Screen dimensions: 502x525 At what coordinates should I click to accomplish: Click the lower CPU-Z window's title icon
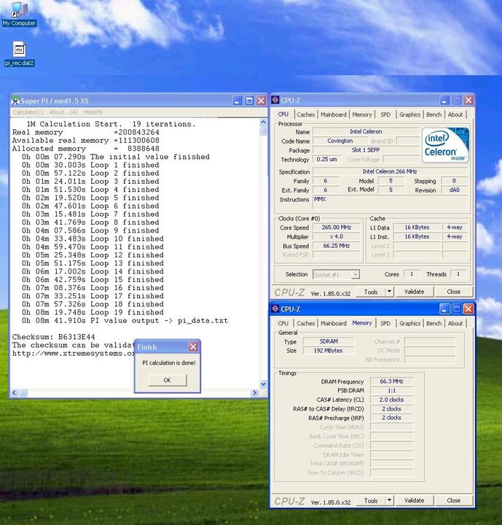tap(275, 308)
